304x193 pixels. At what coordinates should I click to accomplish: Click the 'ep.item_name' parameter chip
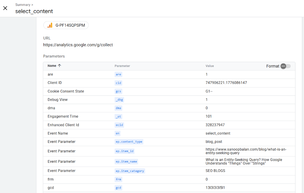pos(126,162)
